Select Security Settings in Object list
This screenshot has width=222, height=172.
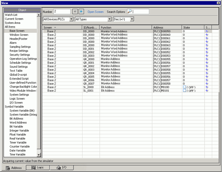click(x=20, y=55)
